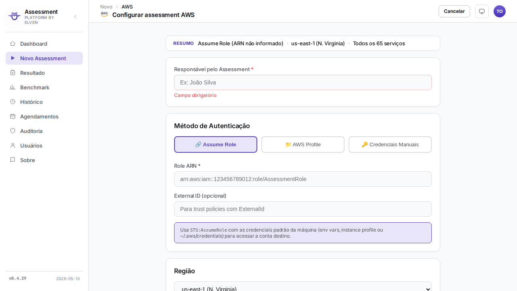Click the Novo breadcrumb link
Image resolution: width=517 pixels, height=291 pixels.
point(106,7)
